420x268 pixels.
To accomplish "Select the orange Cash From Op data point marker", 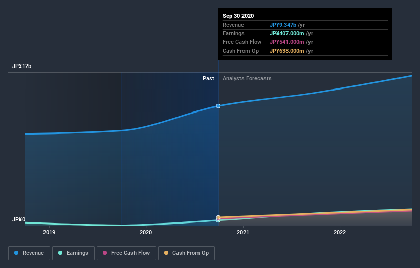I will pyautogui.click(x=218, y=217).
